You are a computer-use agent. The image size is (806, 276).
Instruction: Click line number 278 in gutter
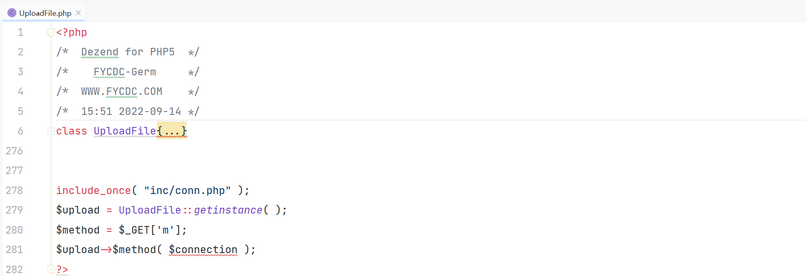(14, 190)
